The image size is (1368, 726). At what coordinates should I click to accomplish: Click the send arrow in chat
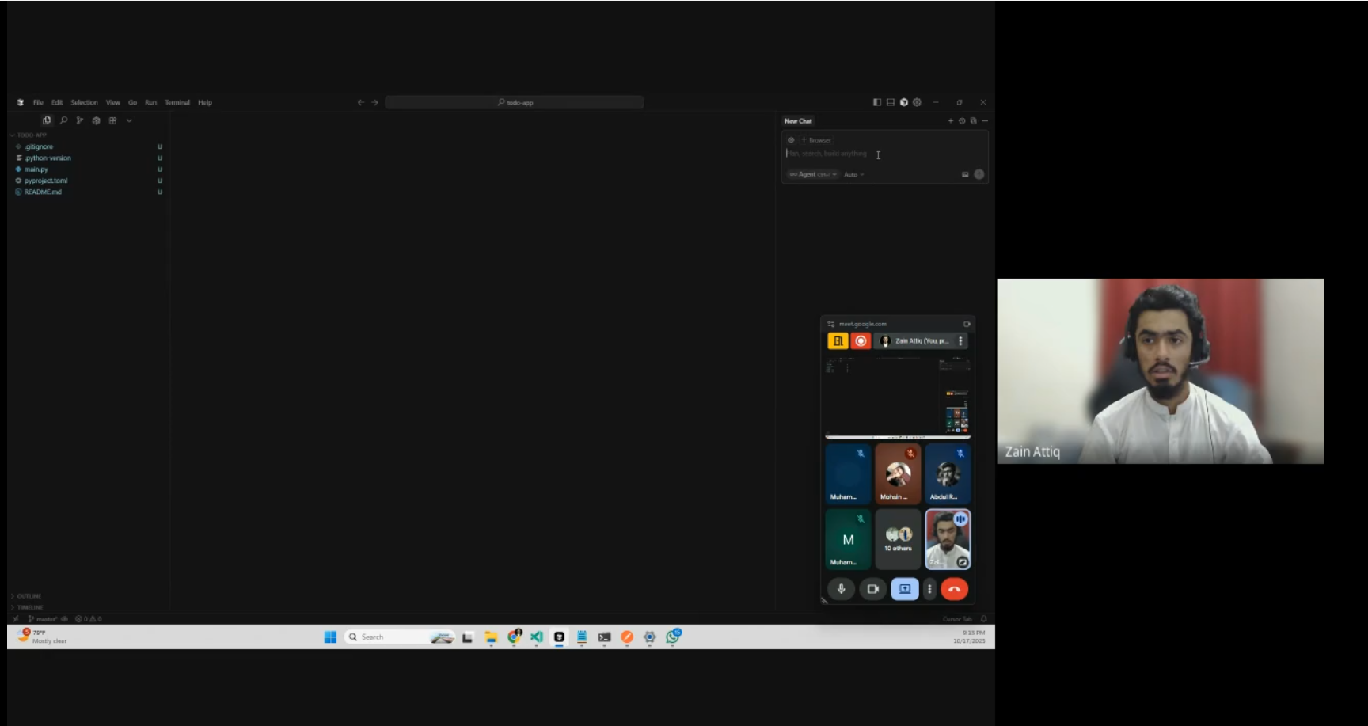(x=979, y=174)
